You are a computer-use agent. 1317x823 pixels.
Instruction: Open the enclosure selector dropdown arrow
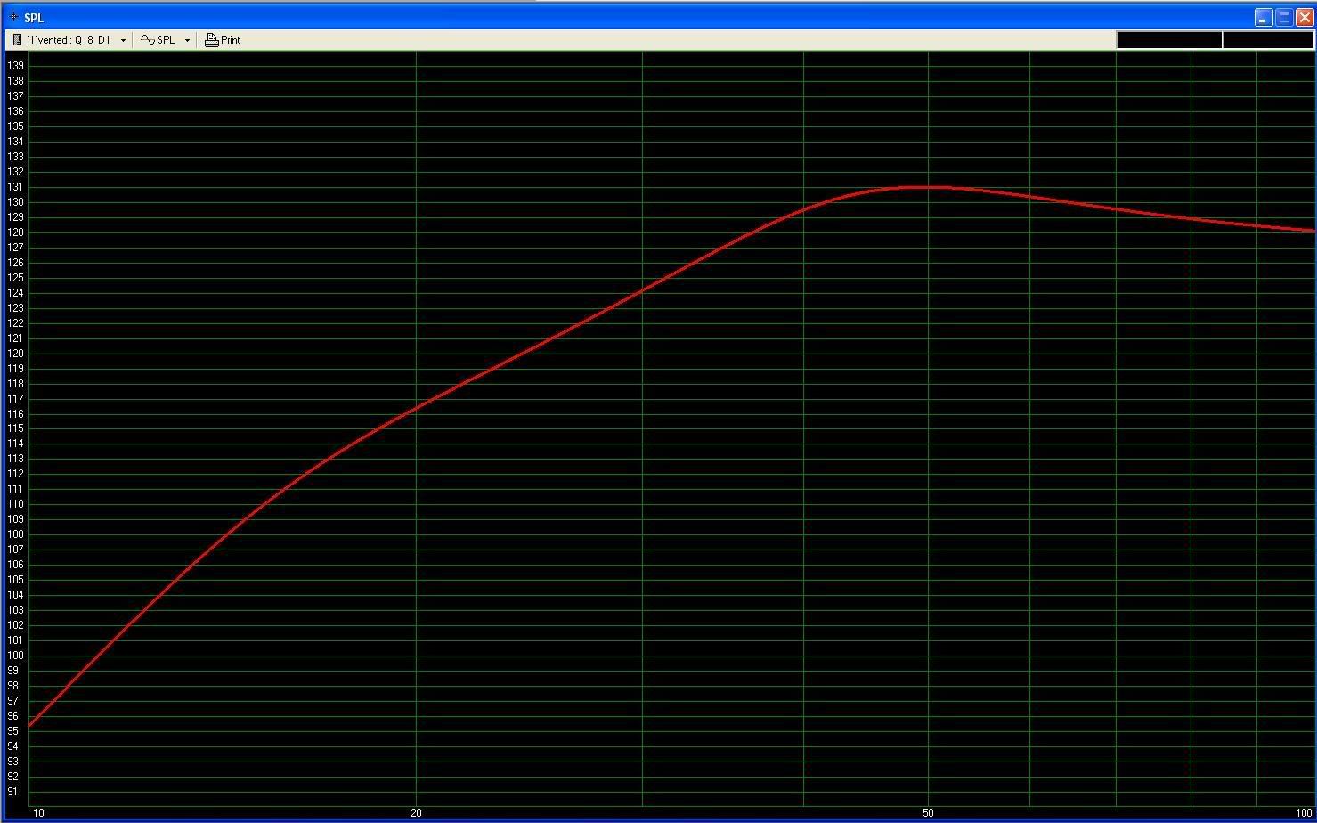(x=123, y=40)
